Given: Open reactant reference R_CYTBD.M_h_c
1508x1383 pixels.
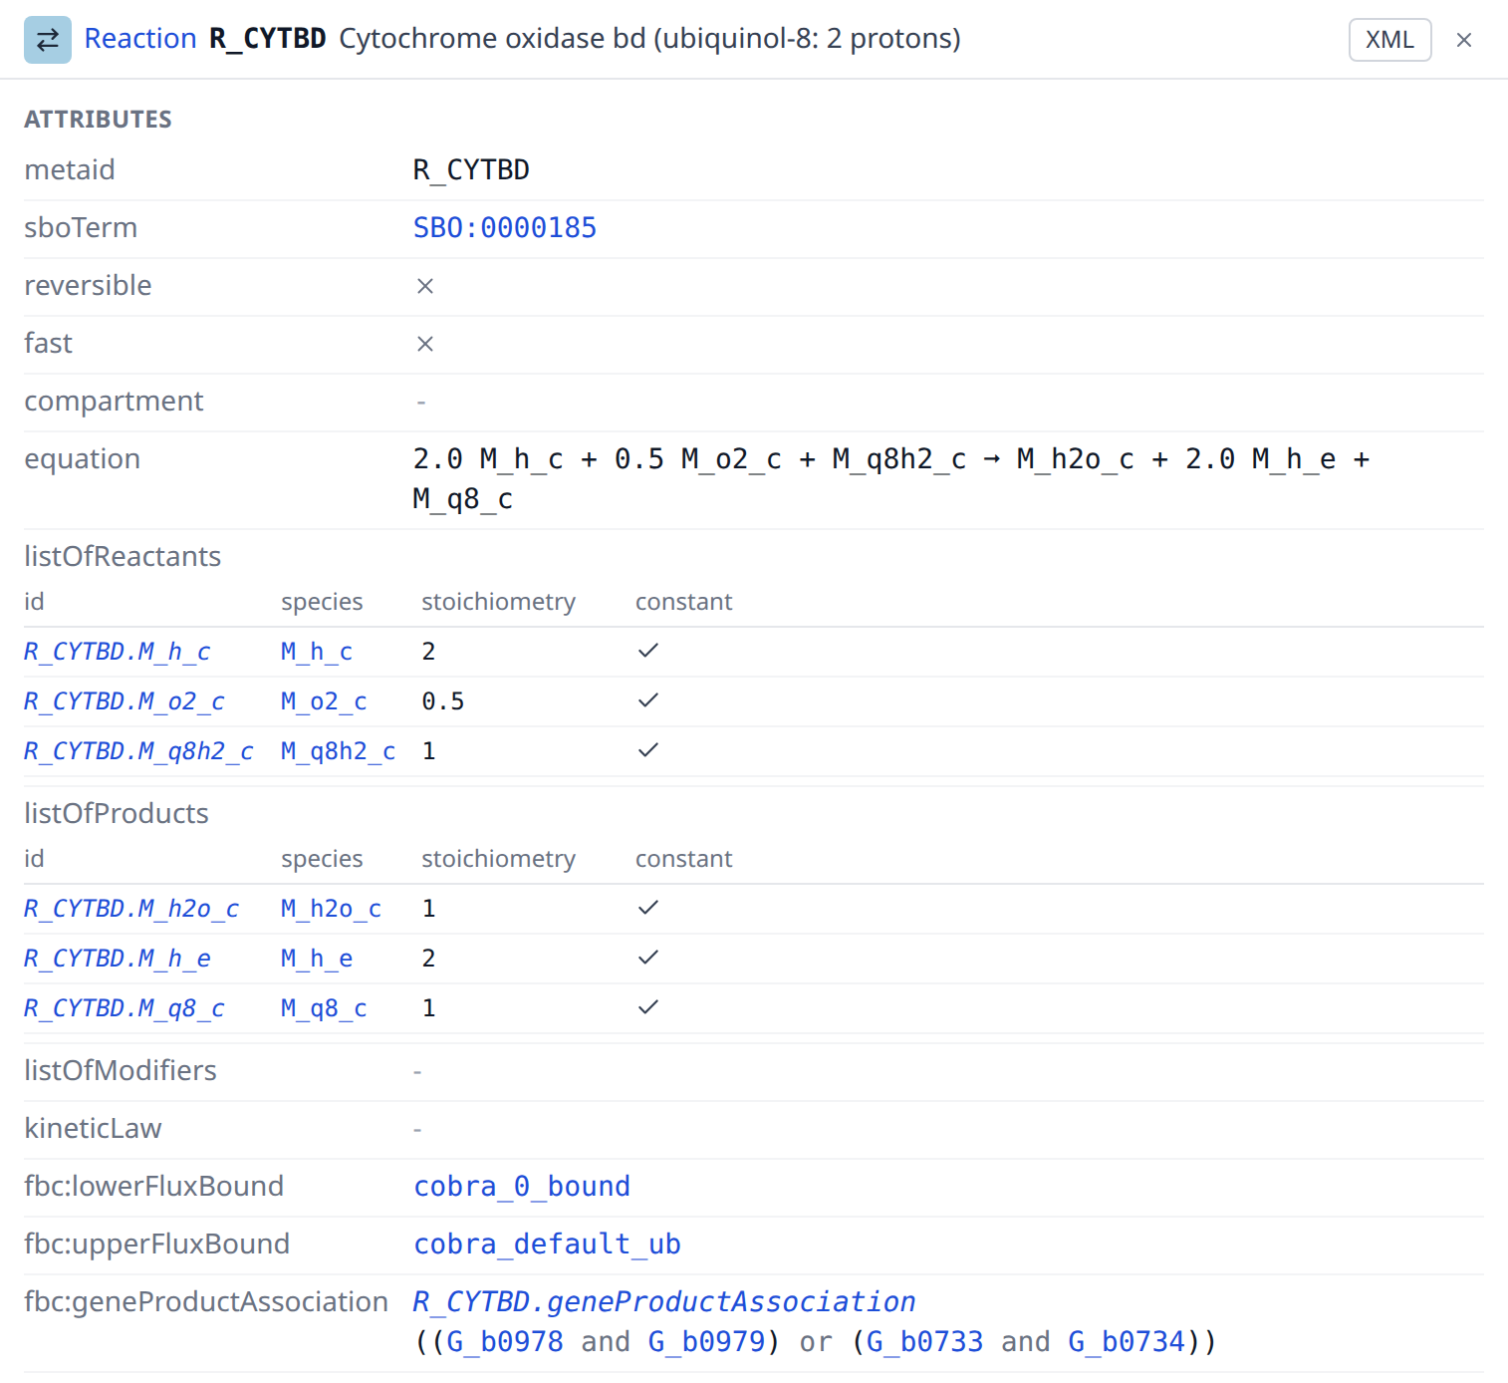Looking at the screenshot, I should (x=118, y=652).
